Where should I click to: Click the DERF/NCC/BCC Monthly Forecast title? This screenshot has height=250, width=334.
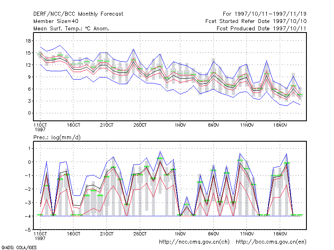[78, 14]
